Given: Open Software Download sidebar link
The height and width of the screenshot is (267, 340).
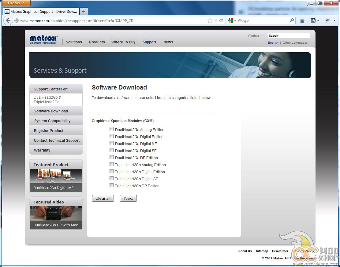Looking at the screenshot, I should click(51, 111).
